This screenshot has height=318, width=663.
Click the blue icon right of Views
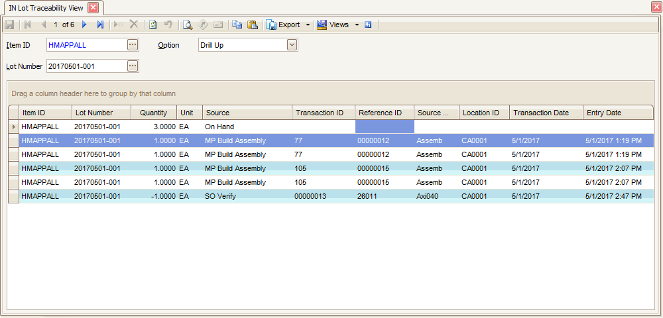coord(367,25)
